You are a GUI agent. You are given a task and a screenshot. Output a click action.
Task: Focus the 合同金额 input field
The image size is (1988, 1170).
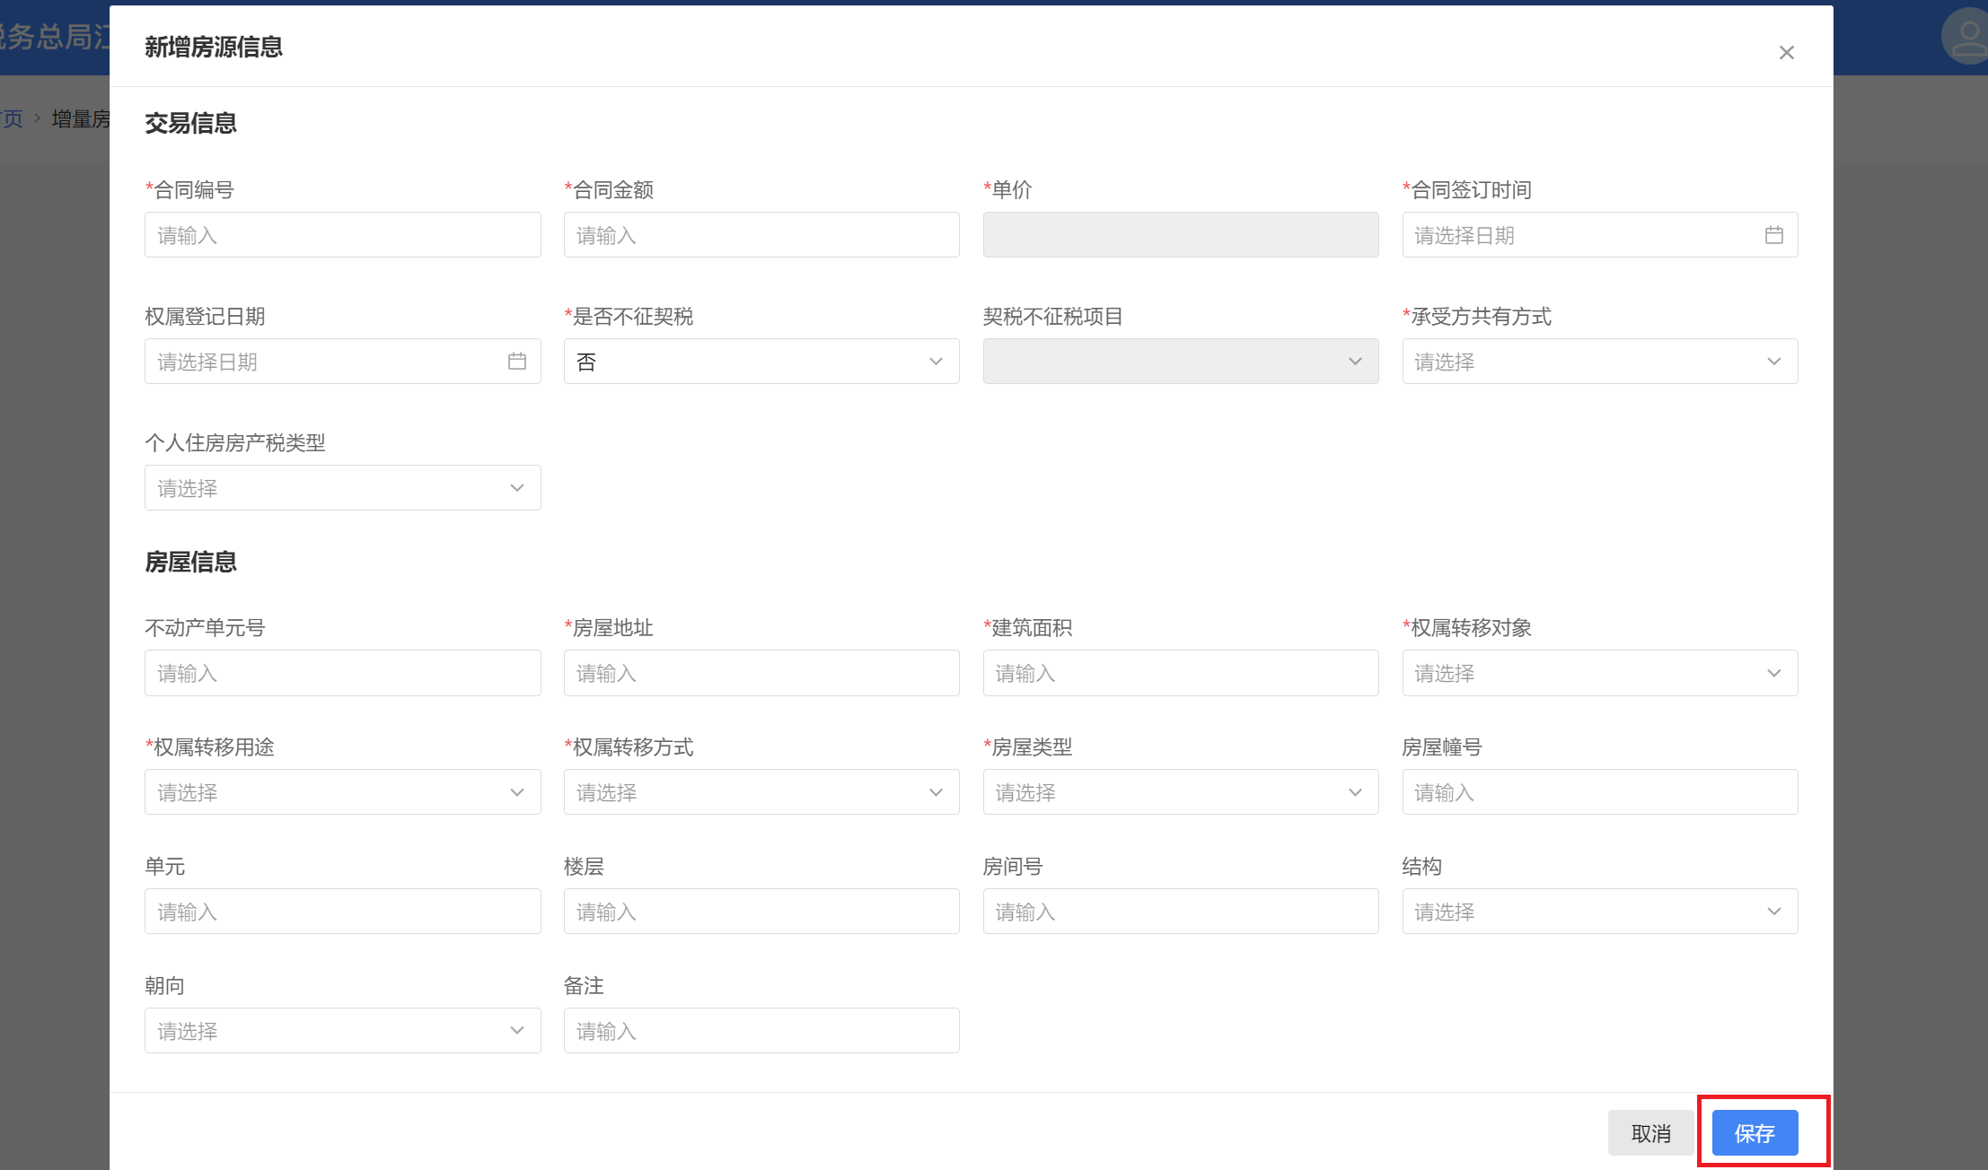(761, 235)
